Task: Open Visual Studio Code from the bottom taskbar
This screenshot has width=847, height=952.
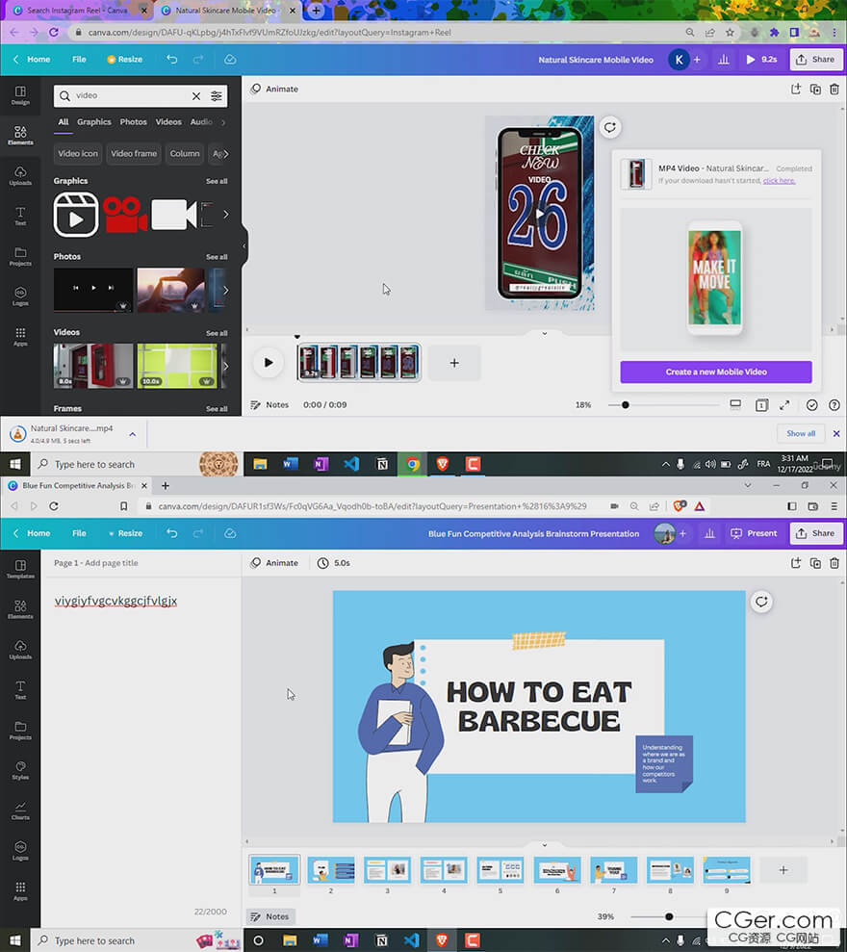Action: point(412,940)
